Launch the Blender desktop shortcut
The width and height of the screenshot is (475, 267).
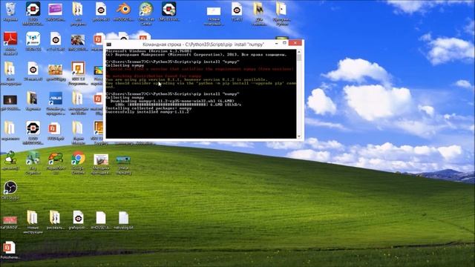point(123,10)
